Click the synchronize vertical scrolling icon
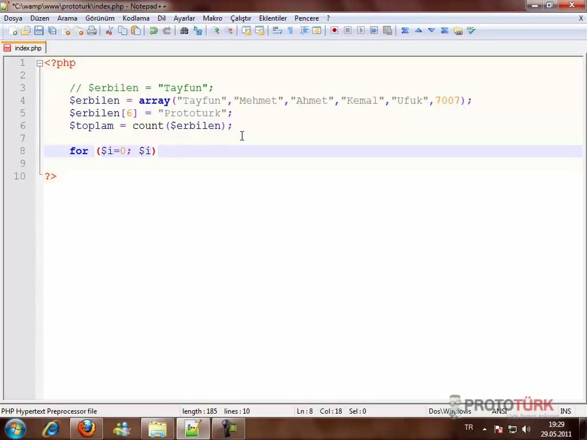Image resolution: width=587 pixels, height=440 pixels. click(246, 31)
